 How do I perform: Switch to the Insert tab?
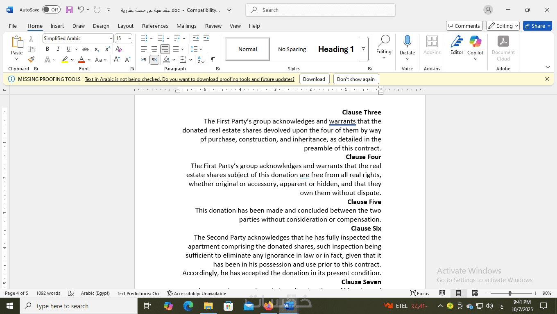pos(57,26)
